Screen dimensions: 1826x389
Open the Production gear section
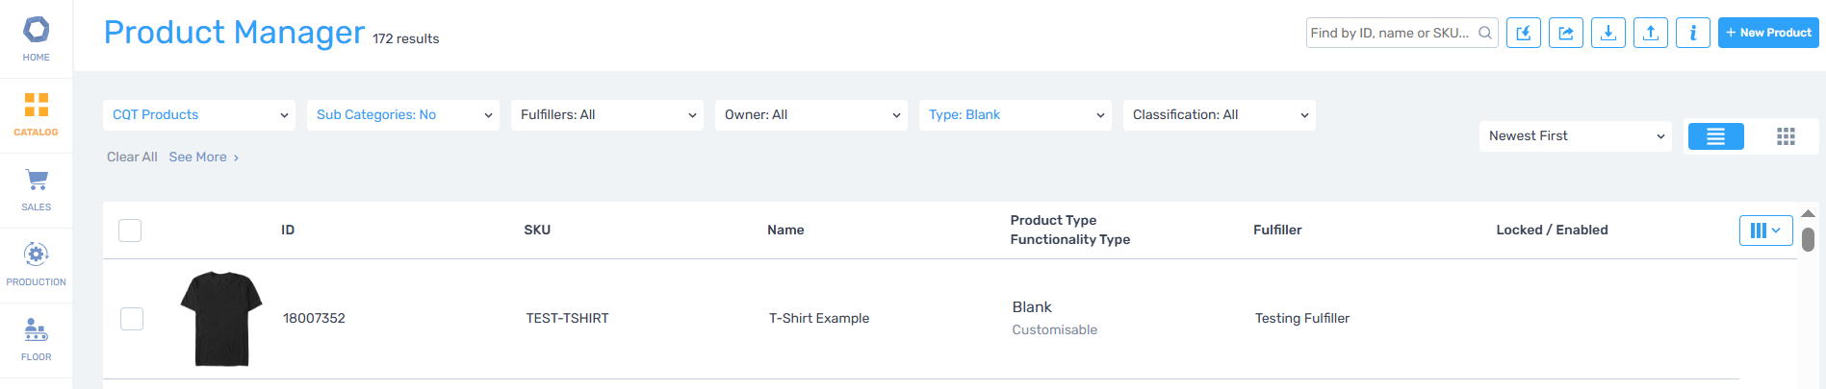(x=36, y=264)
